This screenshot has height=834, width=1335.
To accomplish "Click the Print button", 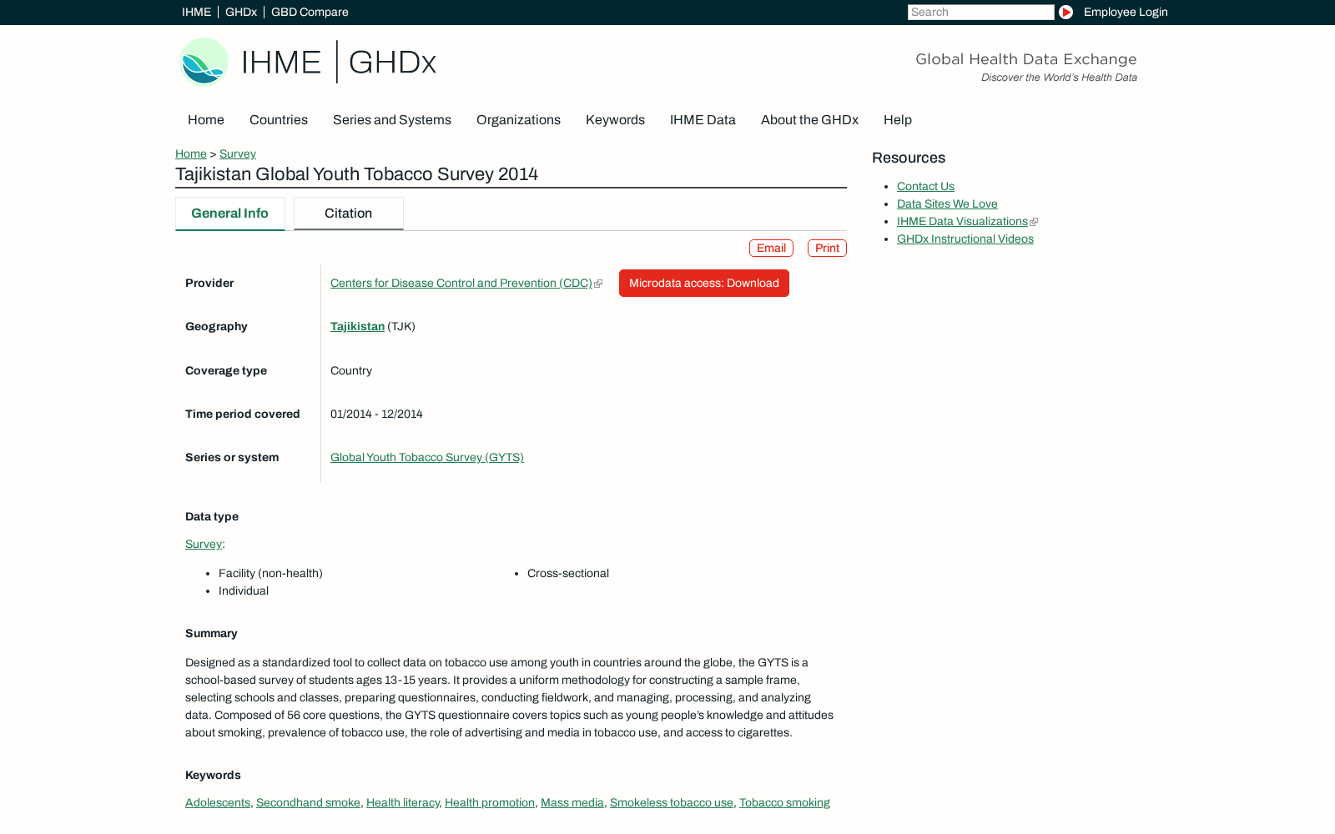I will (827, 248).
